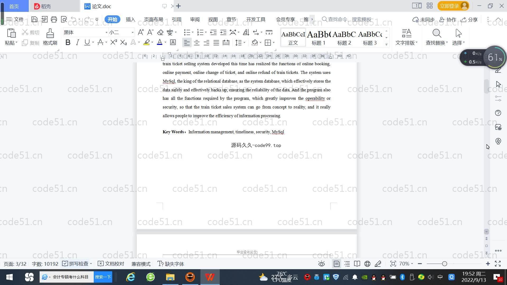Switch to the 插入 Insert tab
Viewport: 507px width, 285px height.
tap(130, 19)
